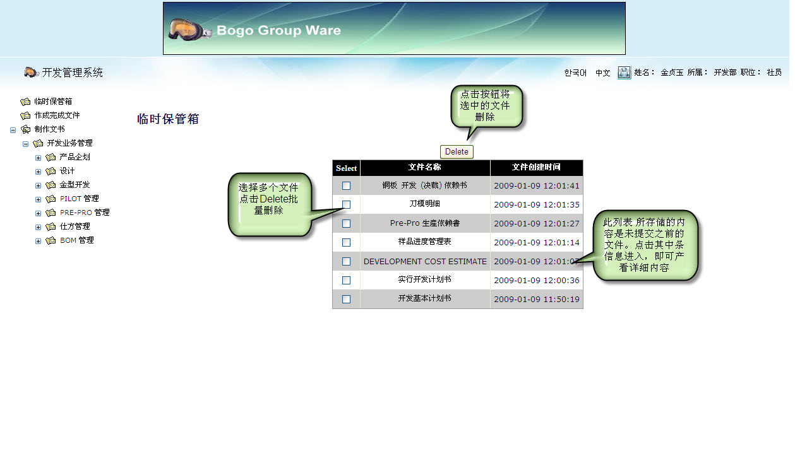Click the folder icon beside 产品企划
Screen dimensions: 795x473
tap(51, 157)
